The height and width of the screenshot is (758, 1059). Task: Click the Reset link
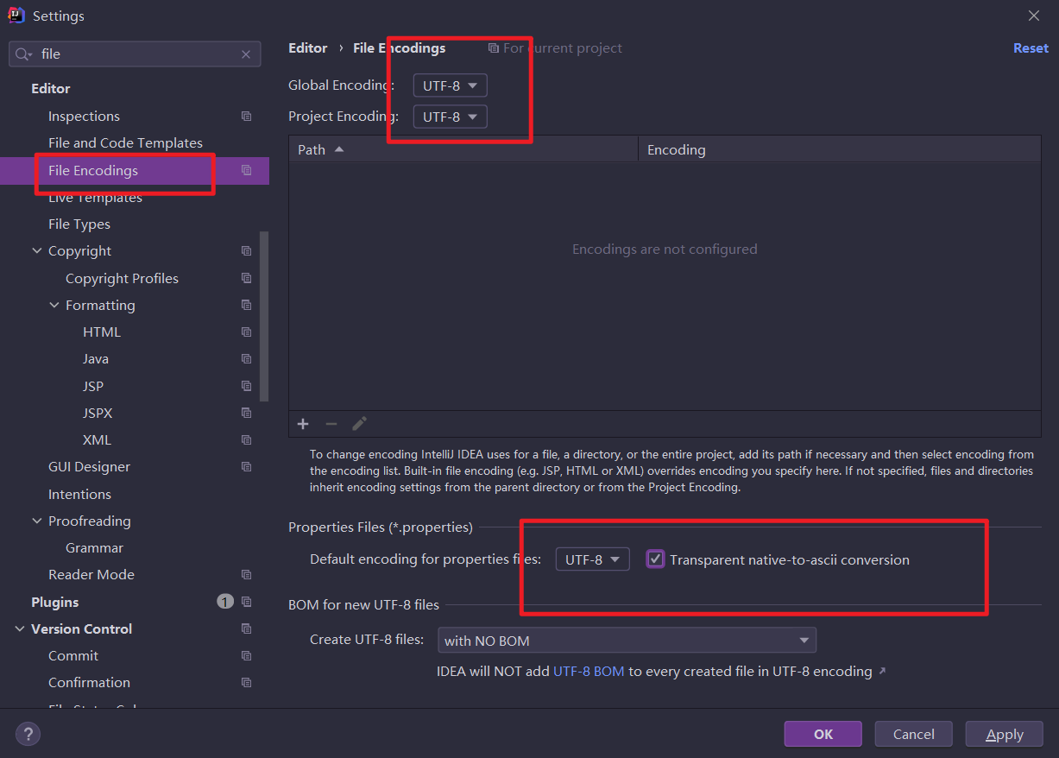[x=1031, y=48]
